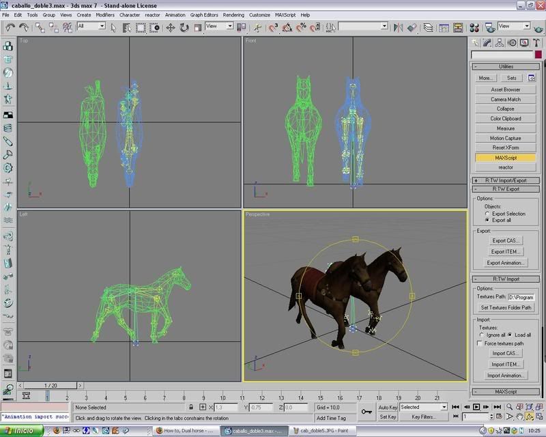Click the object color swatch in command panel
The width and height of the screenshot is (546, 437).
coord(538,55)
